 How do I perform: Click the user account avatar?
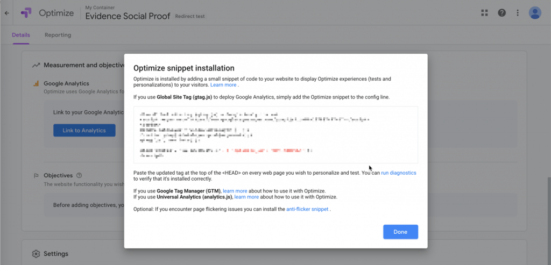(535, 13)
